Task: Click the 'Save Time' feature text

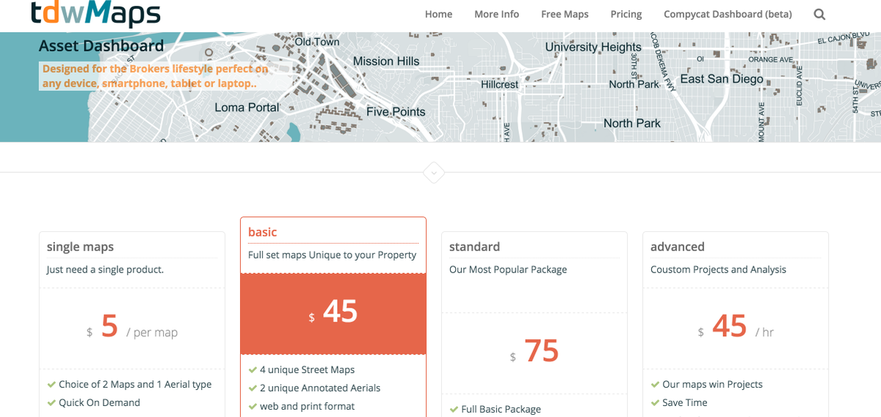Action: (x=685, y=402)
